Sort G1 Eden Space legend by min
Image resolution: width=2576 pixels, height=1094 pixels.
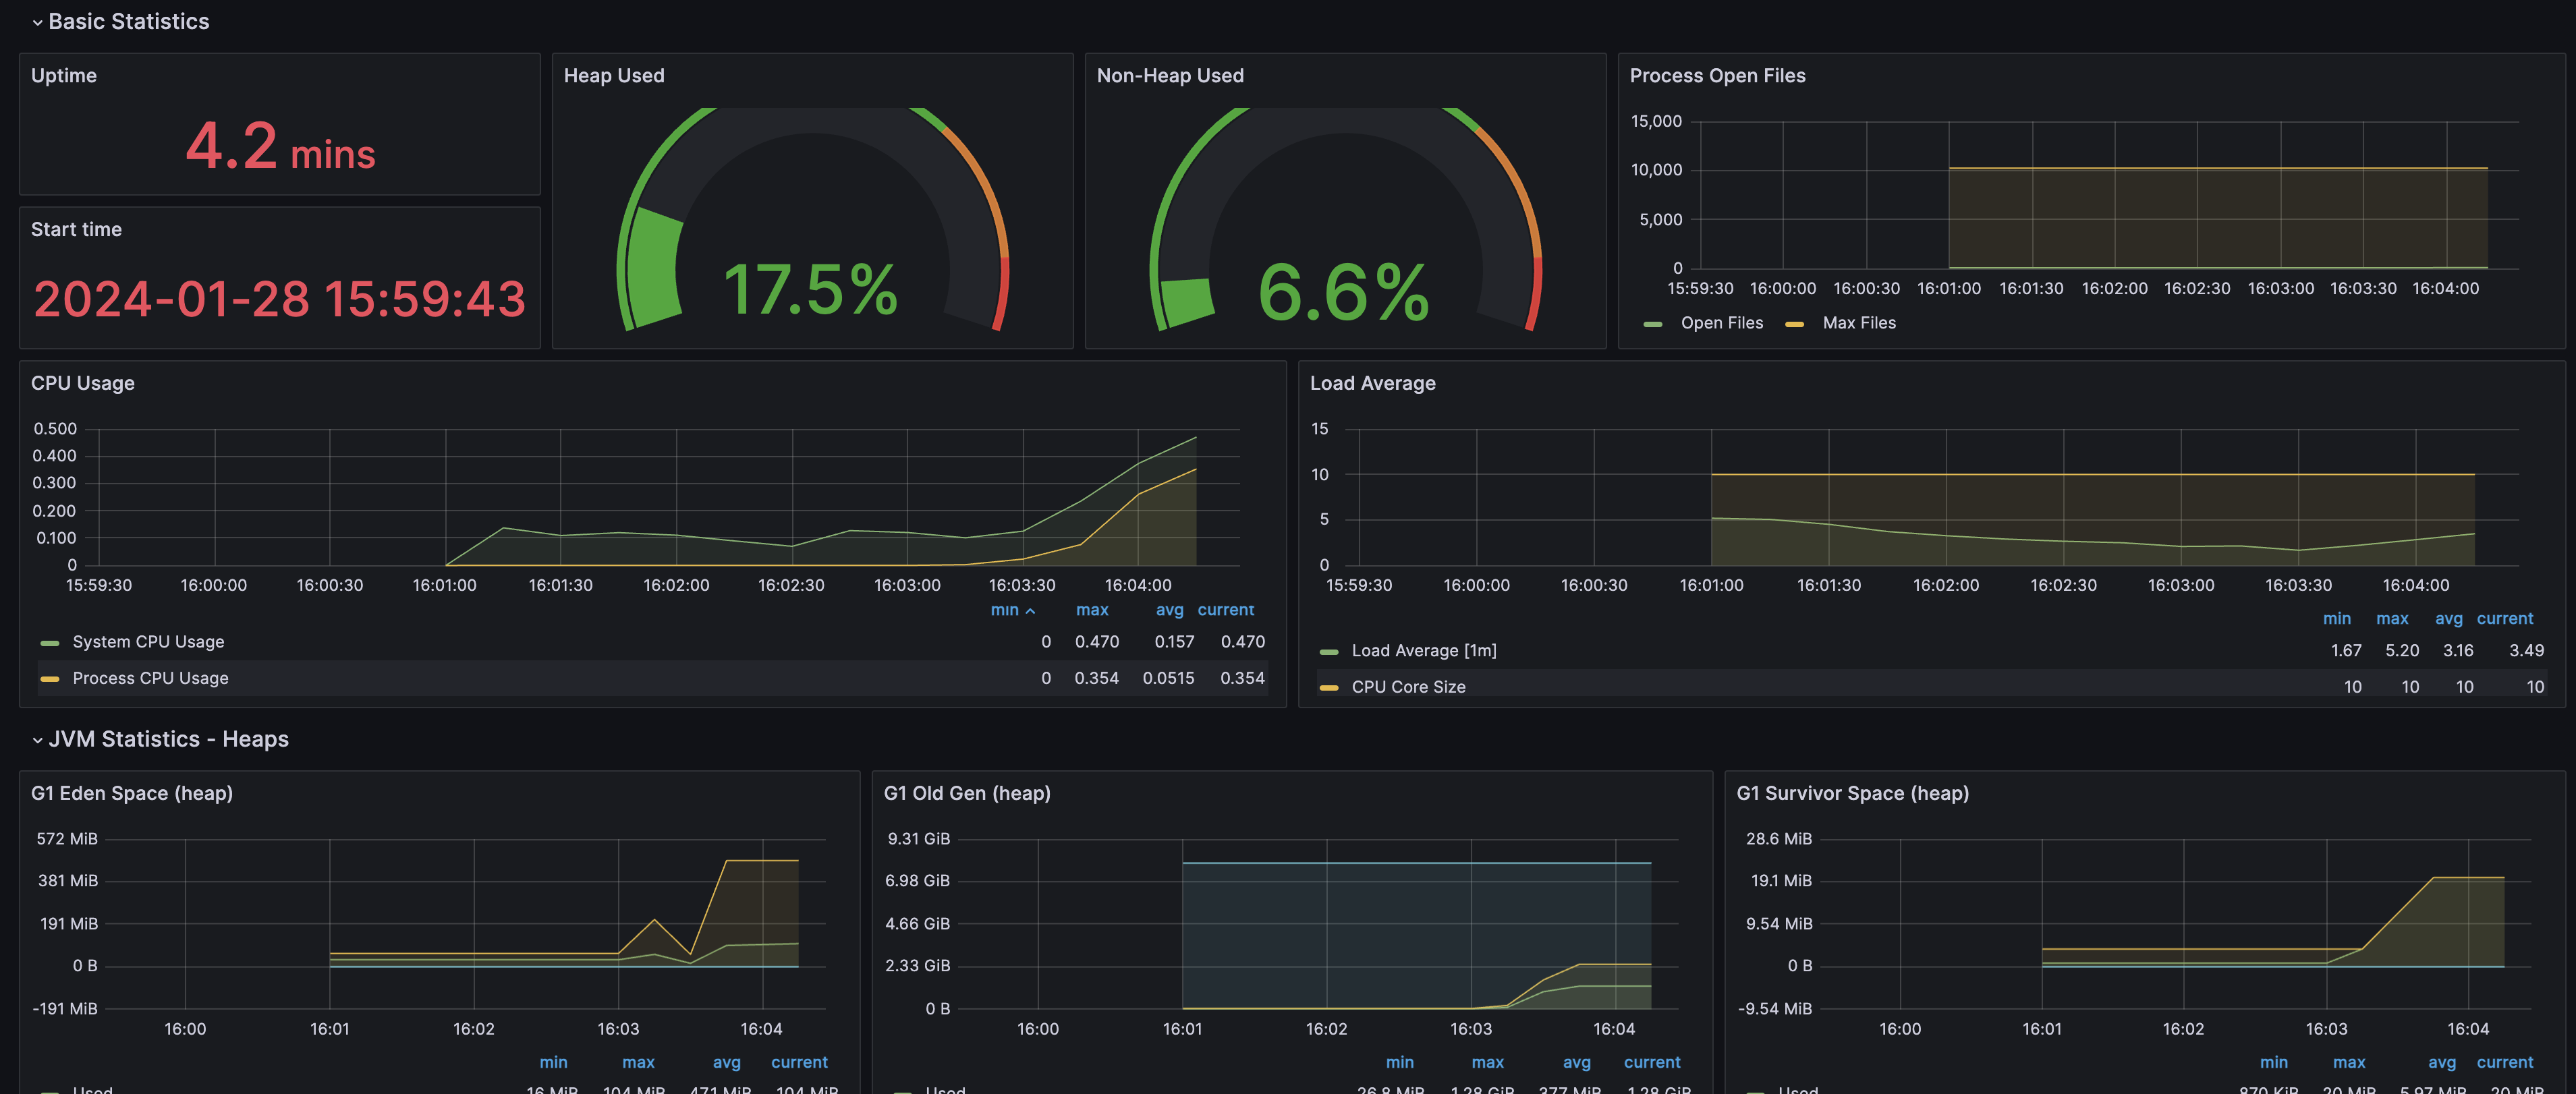click(553, 1063)
